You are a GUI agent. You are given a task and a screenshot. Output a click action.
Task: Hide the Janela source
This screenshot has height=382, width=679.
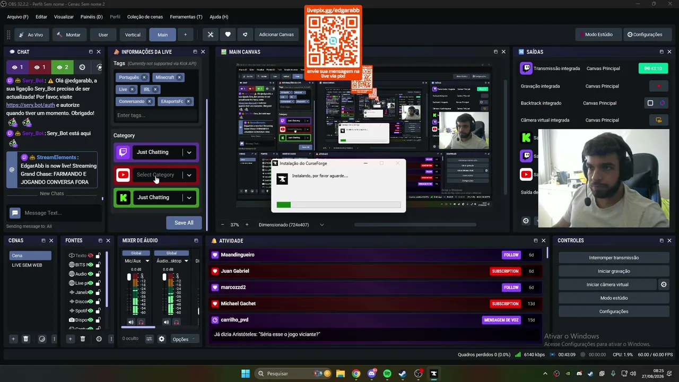[x=91, y=292]
